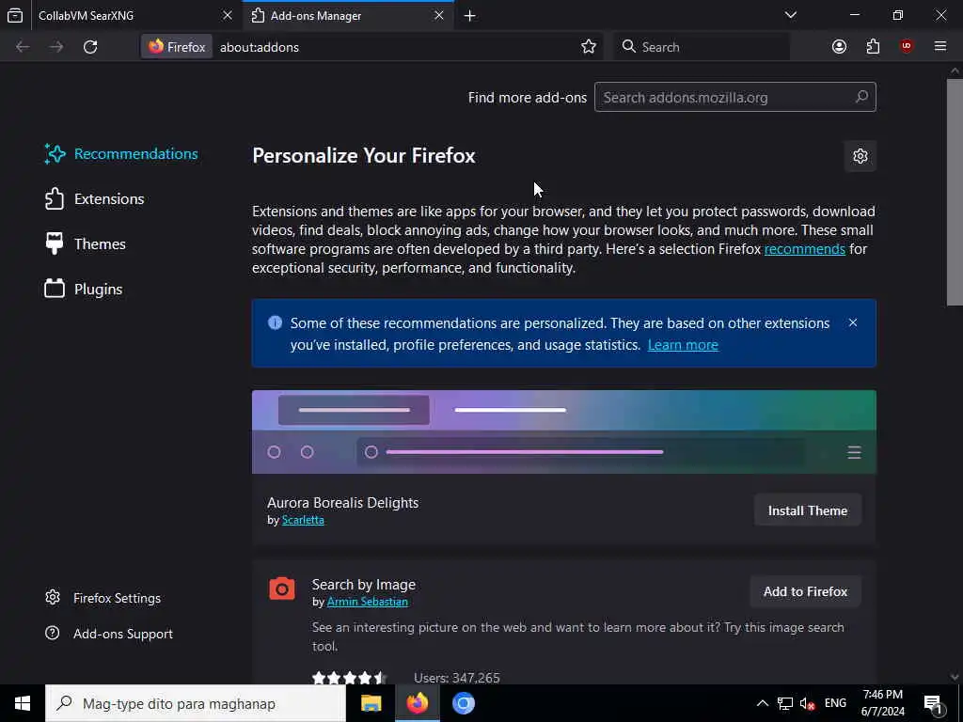Image resolution: width=963 pixels, height=722 pixels.
Task: Reload the current page
Action: [x=90, y=47]
